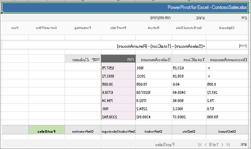Select the 1191. profit cell

tap(118, 108)
